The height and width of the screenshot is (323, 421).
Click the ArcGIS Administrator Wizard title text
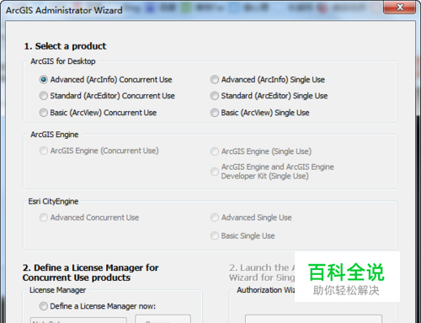coord(64,10)
